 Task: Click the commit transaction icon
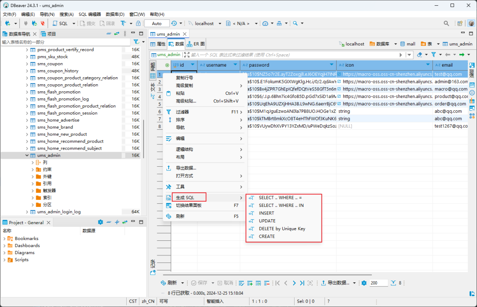tap(88, 23)
